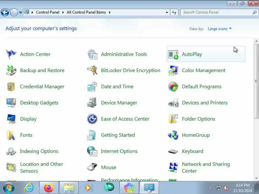
Task: Expand the arrow after 'Control Panel' breadcrumb
Action: 63,12
